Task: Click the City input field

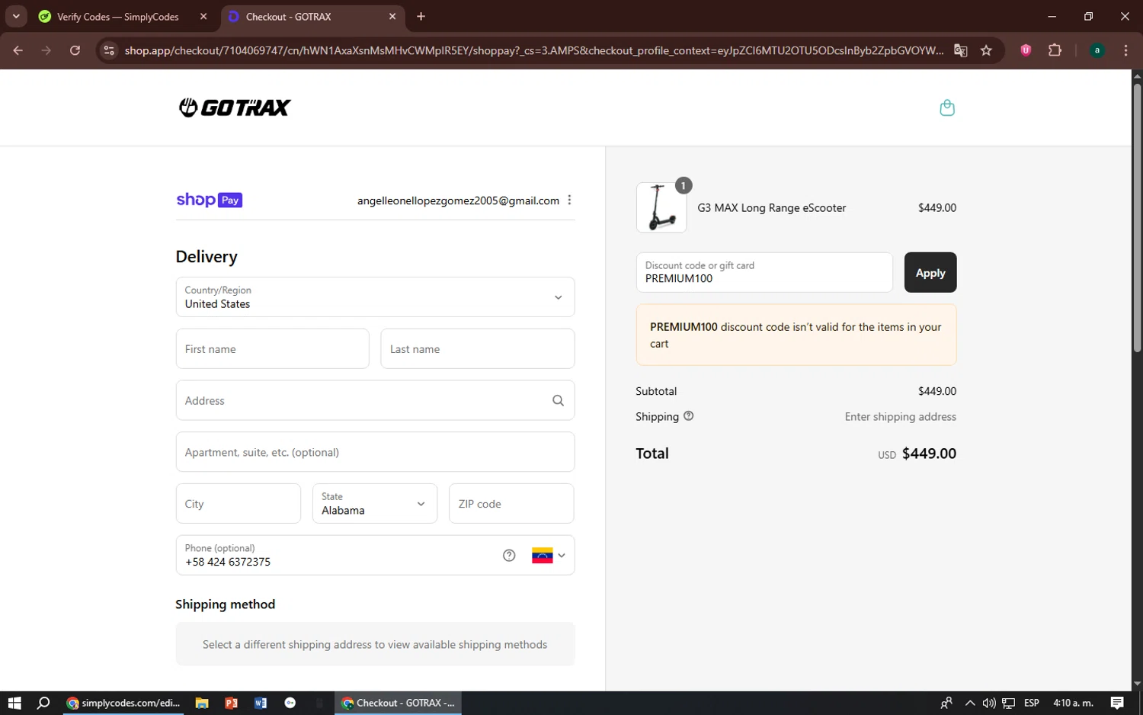Action: pos(239,504)
